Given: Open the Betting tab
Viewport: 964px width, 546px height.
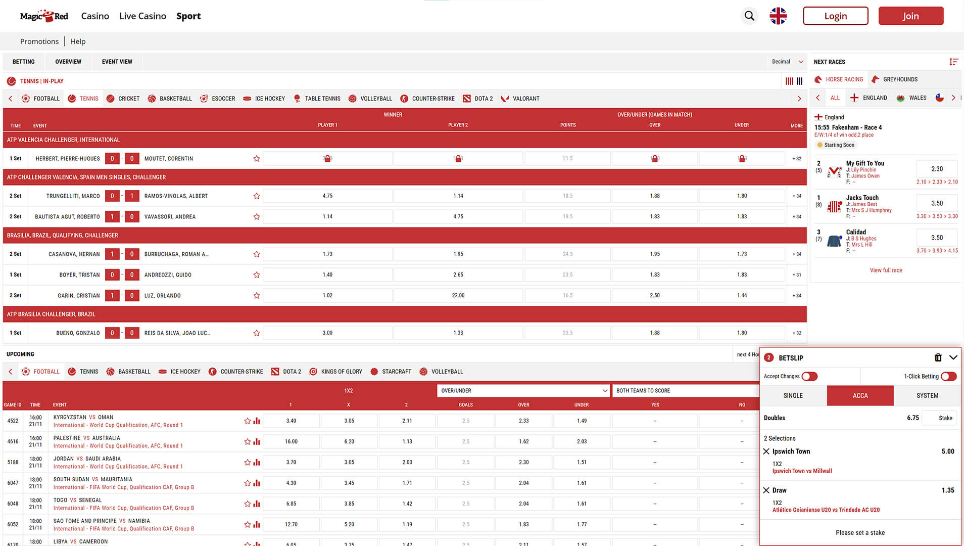Looking at the screenshot, I should [24, 62].
